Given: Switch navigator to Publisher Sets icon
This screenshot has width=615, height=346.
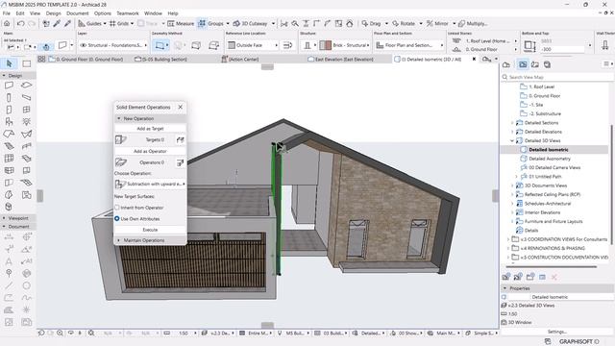Looking at the screenshot, I should pyautogui.click(x=547, y=64).
